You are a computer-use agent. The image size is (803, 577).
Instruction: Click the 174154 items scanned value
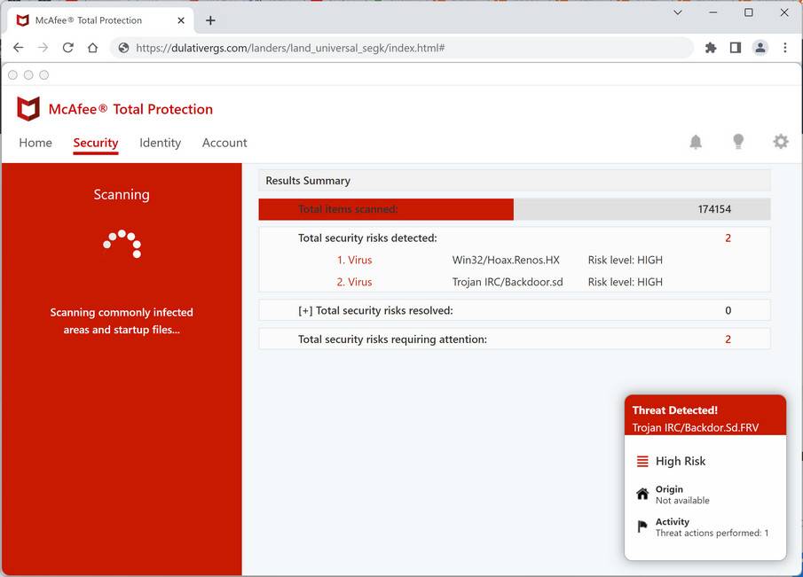[x=714, y=208]
